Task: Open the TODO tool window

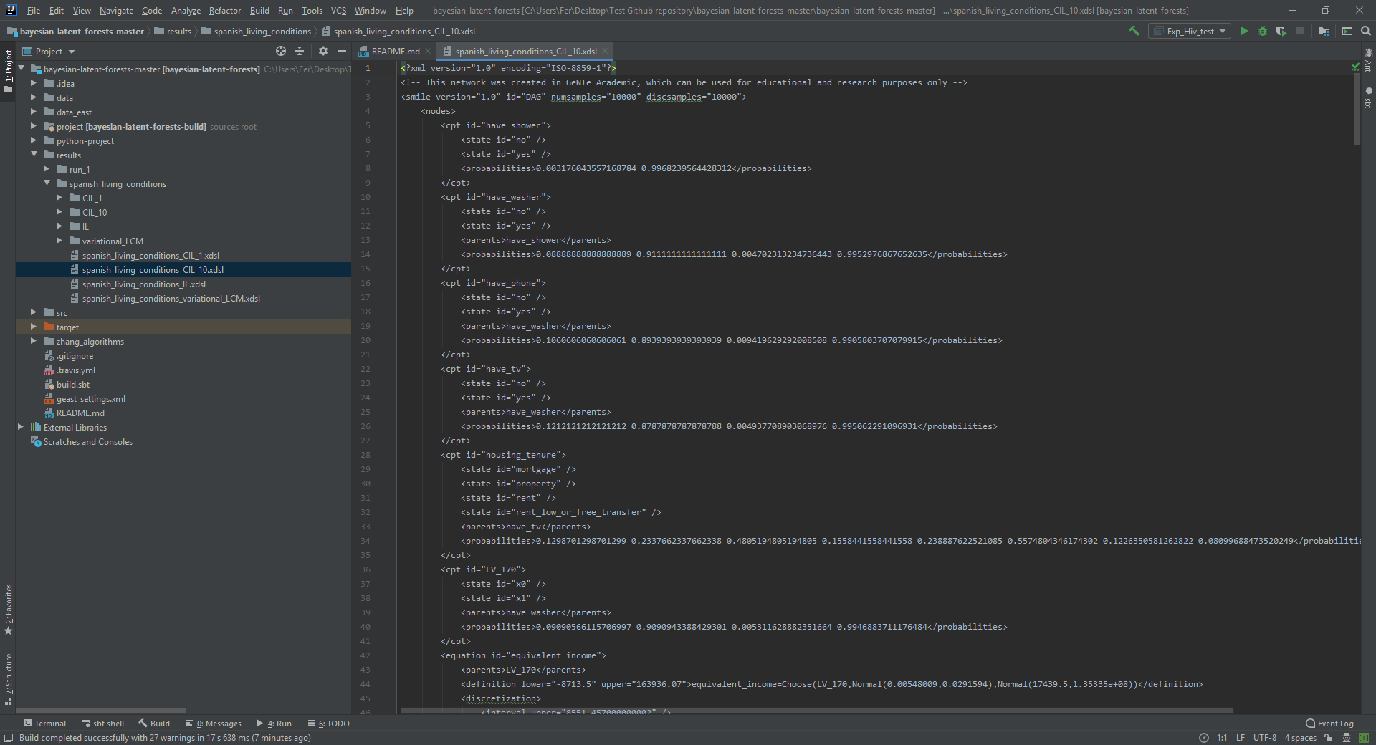Action: point(329,724)
